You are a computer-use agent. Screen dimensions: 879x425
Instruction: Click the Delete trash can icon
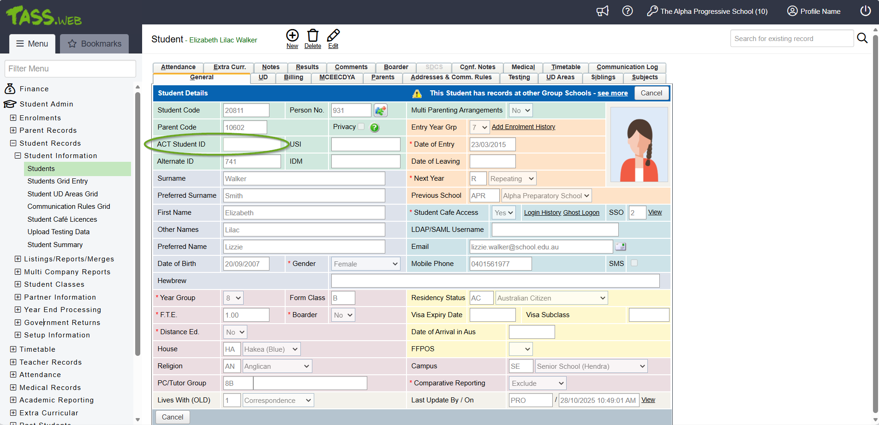(312, 35)
